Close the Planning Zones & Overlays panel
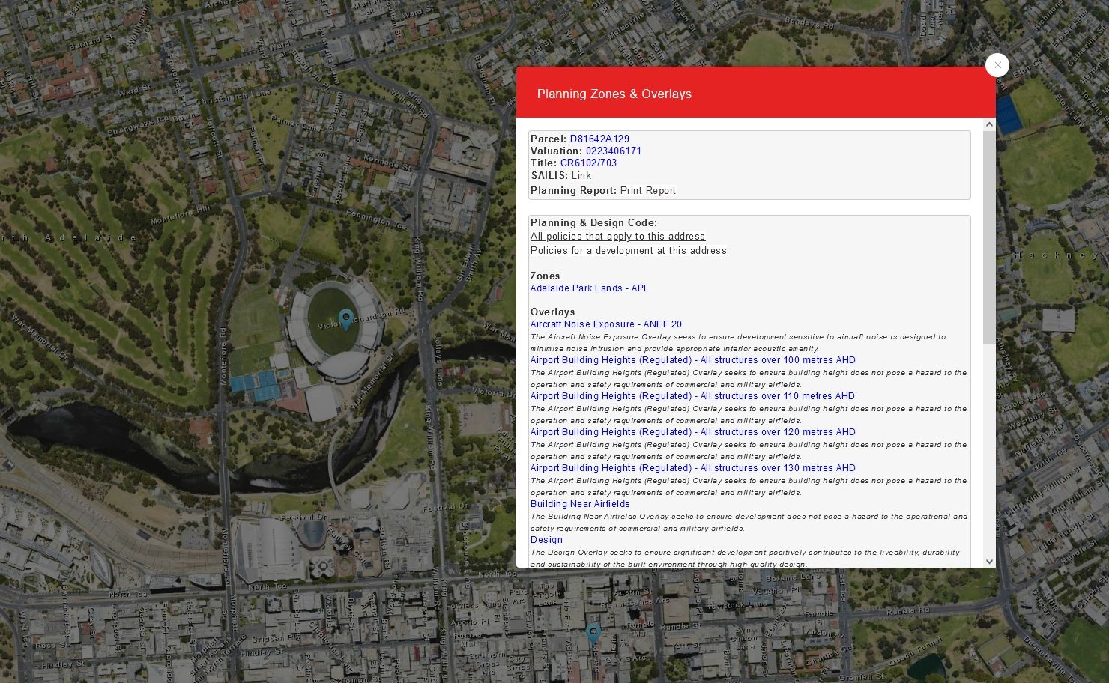Screen dimensions: 1109x683 997,65
